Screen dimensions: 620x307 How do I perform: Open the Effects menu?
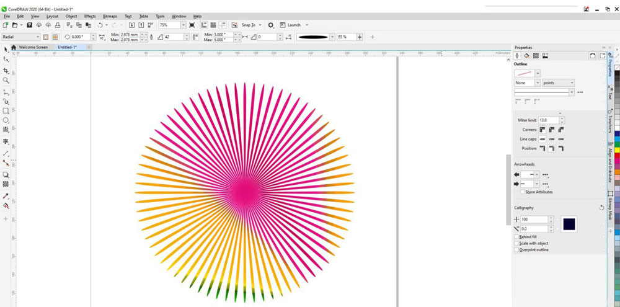pos(90,16)
